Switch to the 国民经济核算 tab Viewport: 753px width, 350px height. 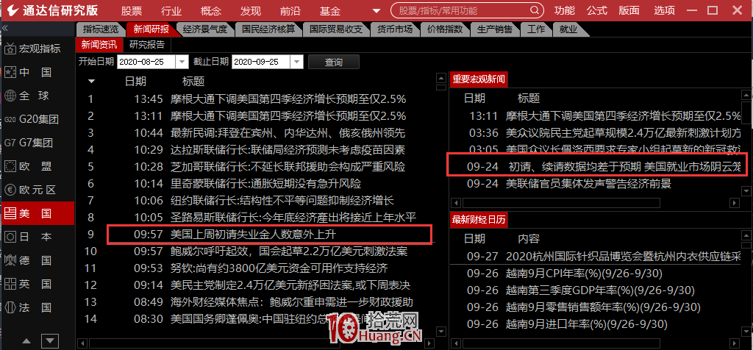pos(268,29)
